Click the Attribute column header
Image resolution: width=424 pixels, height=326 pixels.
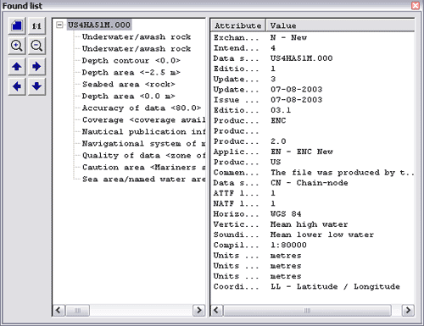pos(238,25)
